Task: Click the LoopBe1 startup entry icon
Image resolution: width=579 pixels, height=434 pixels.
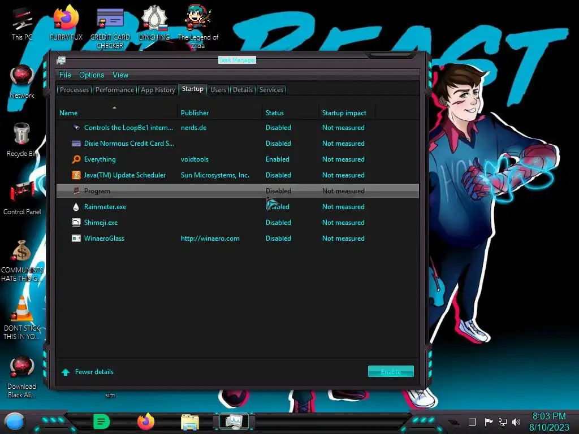Action: [x=76, y=128]
